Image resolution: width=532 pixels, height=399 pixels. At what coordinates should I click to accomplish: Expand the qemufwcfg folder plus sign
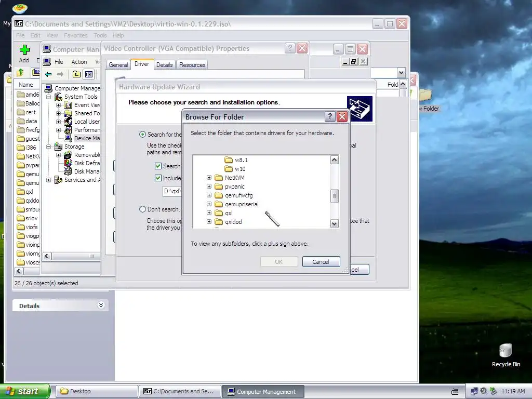(209, 195)
